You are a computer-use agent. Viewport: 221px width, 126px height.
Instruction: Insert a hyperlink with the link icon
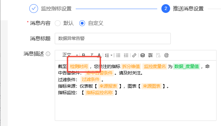pyautogui.click(x=134, y=55)
